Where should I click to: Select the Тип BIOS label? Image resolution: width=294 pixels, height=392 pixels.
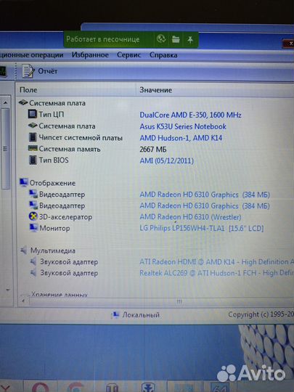pos(54,160)
